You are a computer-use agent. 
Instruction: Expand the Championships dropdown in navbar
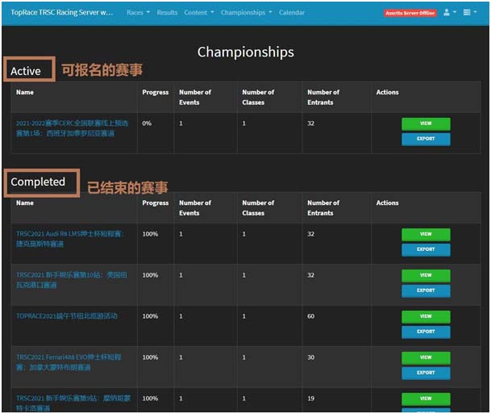point(246,13)
